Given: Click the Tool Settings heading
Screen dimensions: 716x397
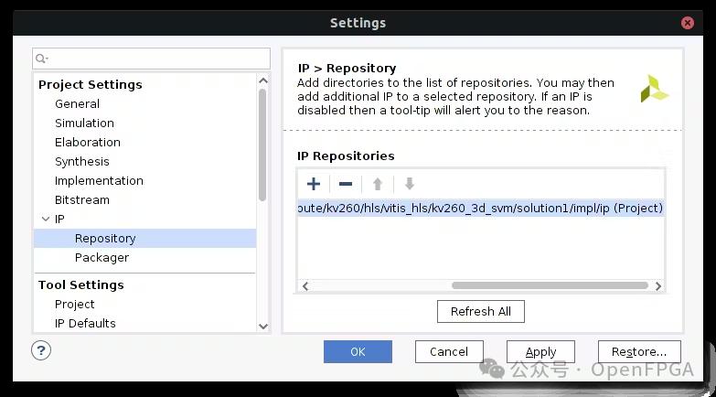Looking at the screenshot, I should (81, 284).
